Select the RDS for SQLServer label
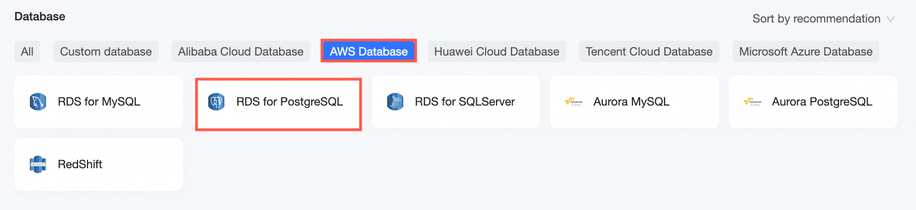916x210 pixels. 465,102
